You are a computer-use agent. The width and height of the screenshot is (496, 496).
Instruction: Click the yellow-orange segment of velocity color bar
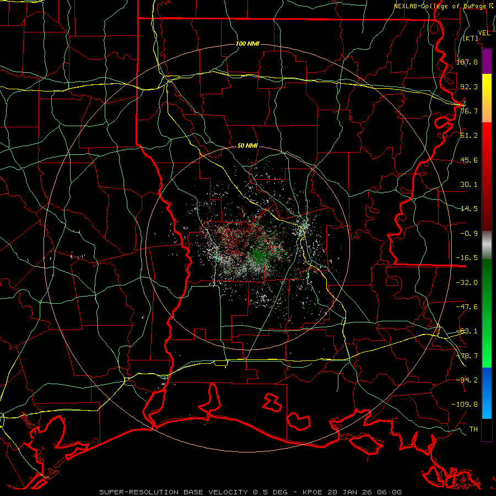point(487,98)
